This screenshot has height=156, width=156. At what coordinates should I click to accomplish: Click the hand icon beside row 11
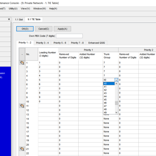(22, 106)
